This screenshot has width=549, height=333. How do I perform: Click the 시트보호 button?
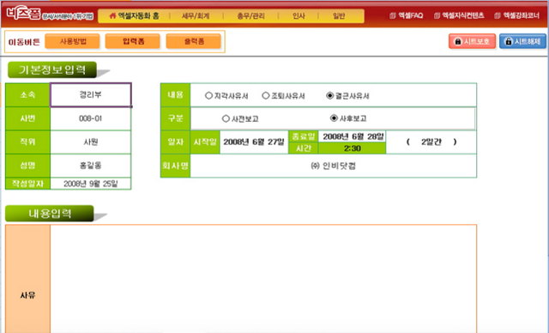pyautogui.click(x=472, y=41)
